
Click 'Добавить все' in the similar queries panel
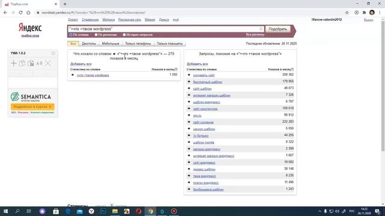(197, 64)
